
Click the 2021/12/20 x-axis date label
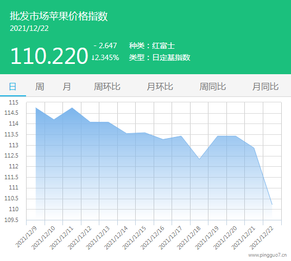pos(225,238)
